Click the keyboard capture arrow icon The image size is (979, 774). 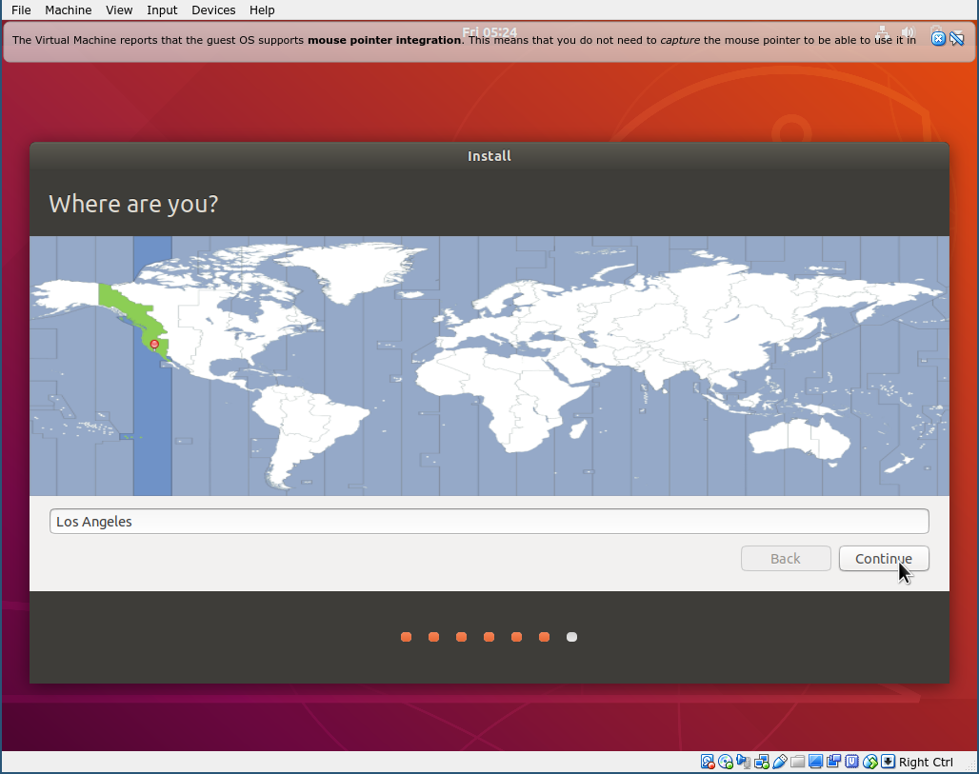tap(888, 762)
